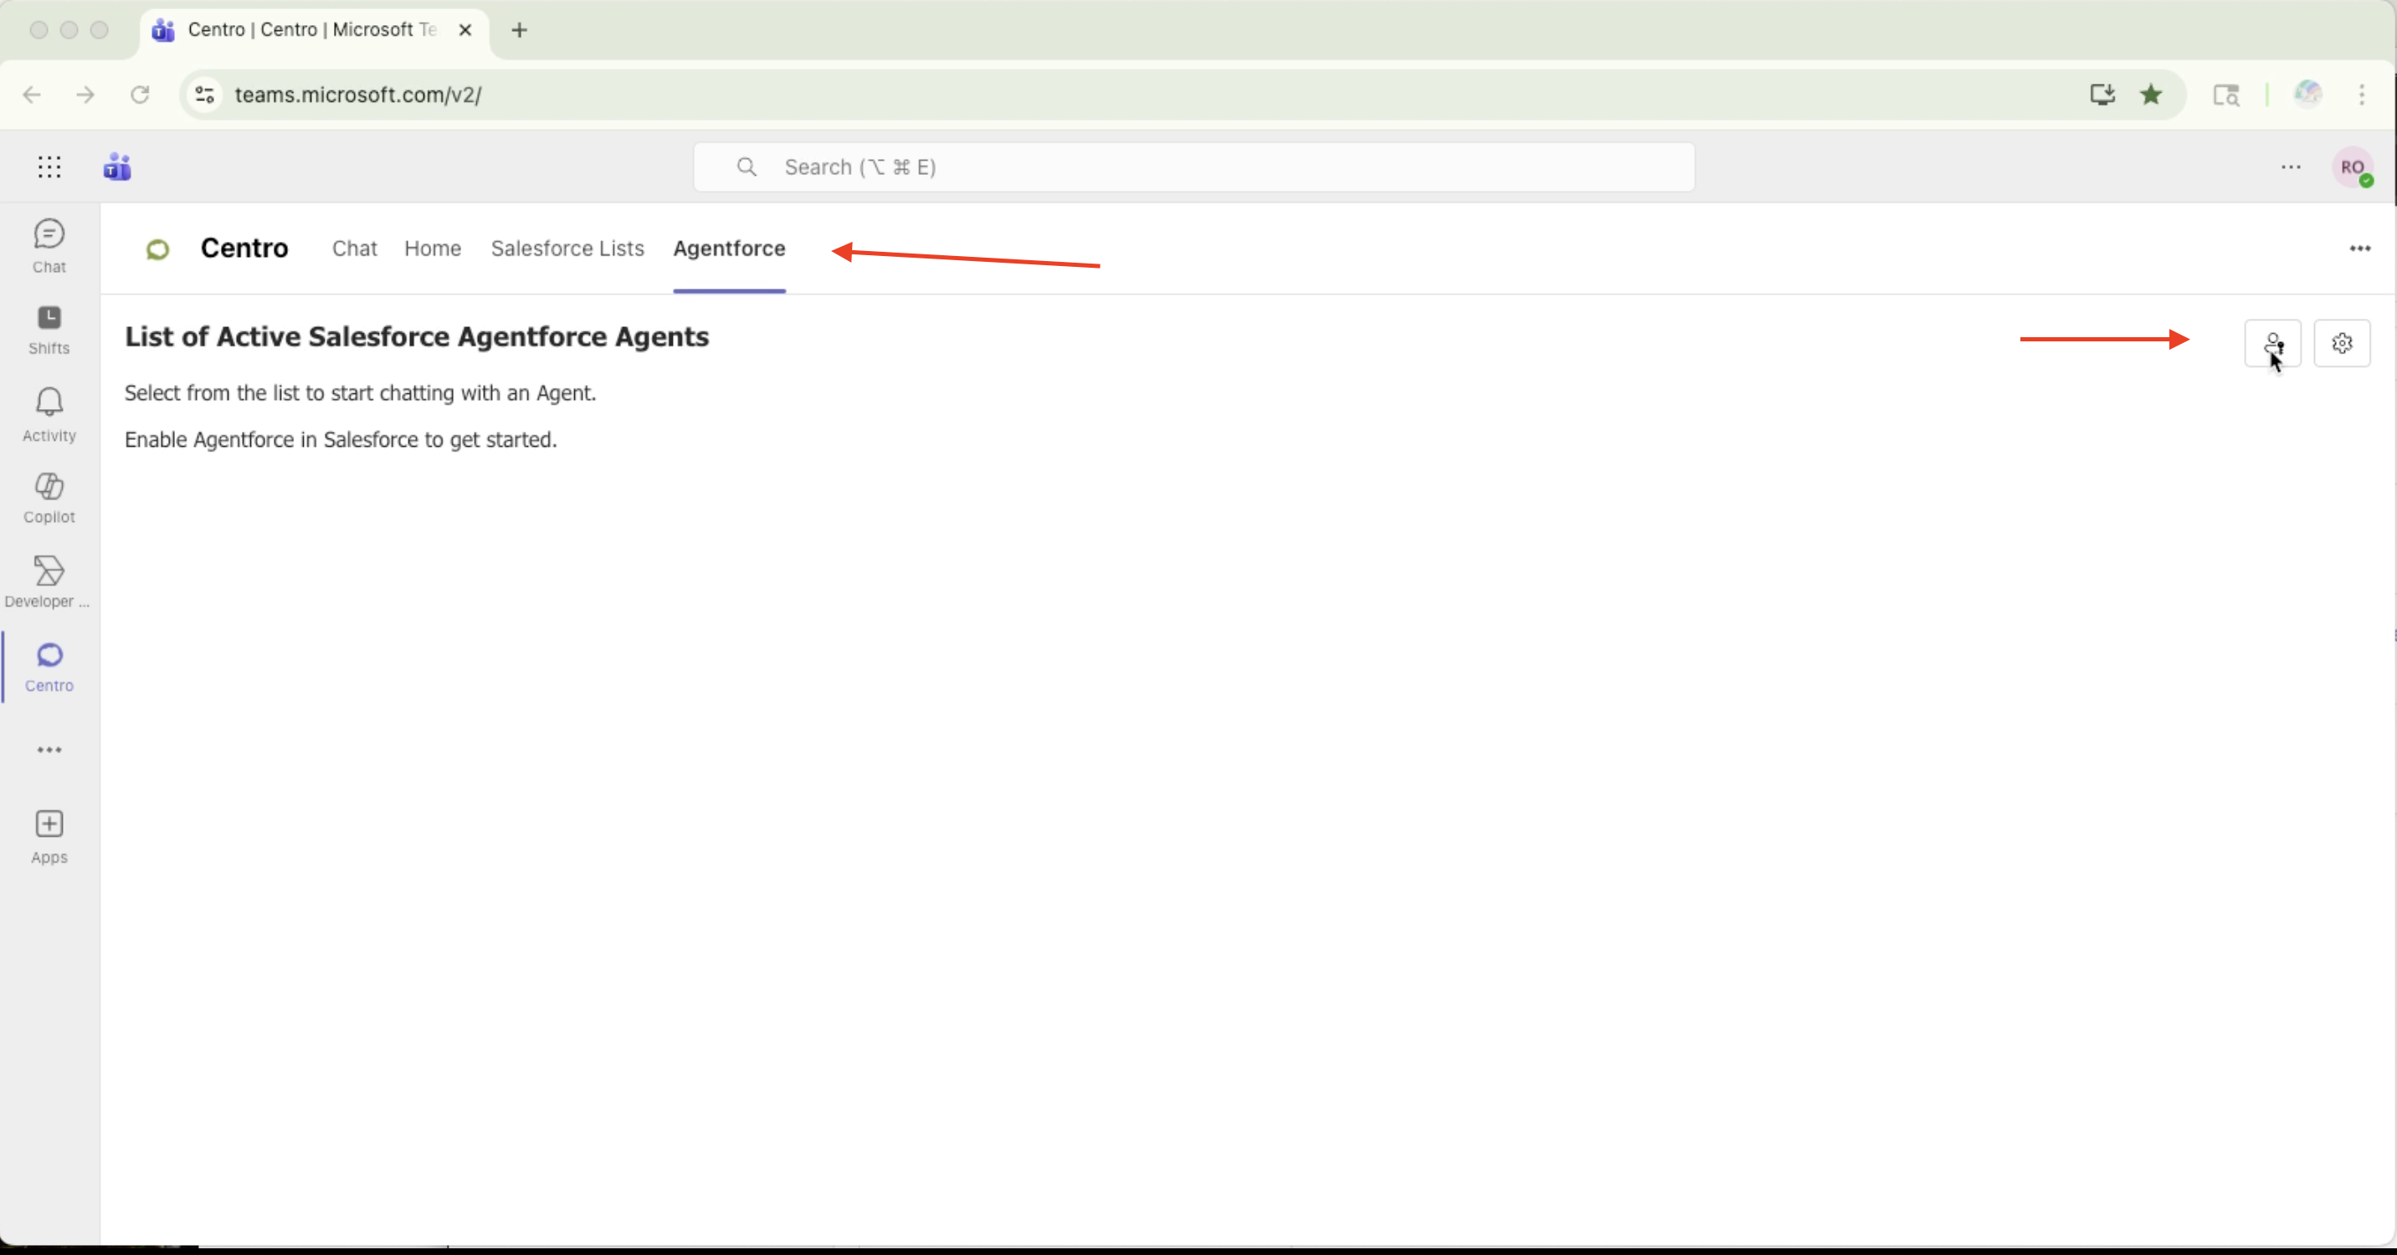Switch to the Salesforce Lists tab
The image size is (2397, 1255).
tap(567, 248)
